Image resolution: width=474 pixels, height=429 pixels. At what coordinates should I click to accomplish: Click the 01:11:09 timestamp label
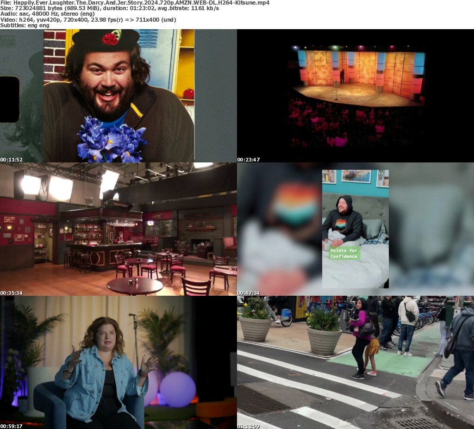(x=249, y=426)
